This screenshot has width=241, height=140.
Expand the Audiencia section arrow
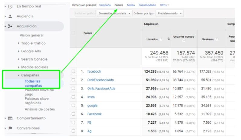click(x=5, y=16)
